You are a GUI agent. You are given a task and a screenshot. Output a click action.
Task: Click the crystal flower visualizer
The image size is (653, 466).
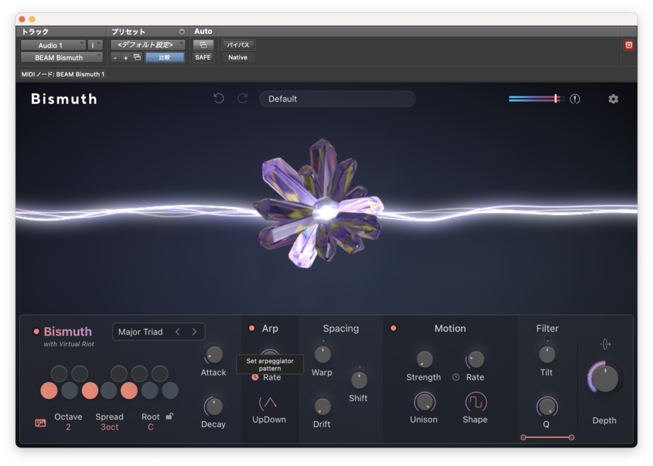(319, 204)
